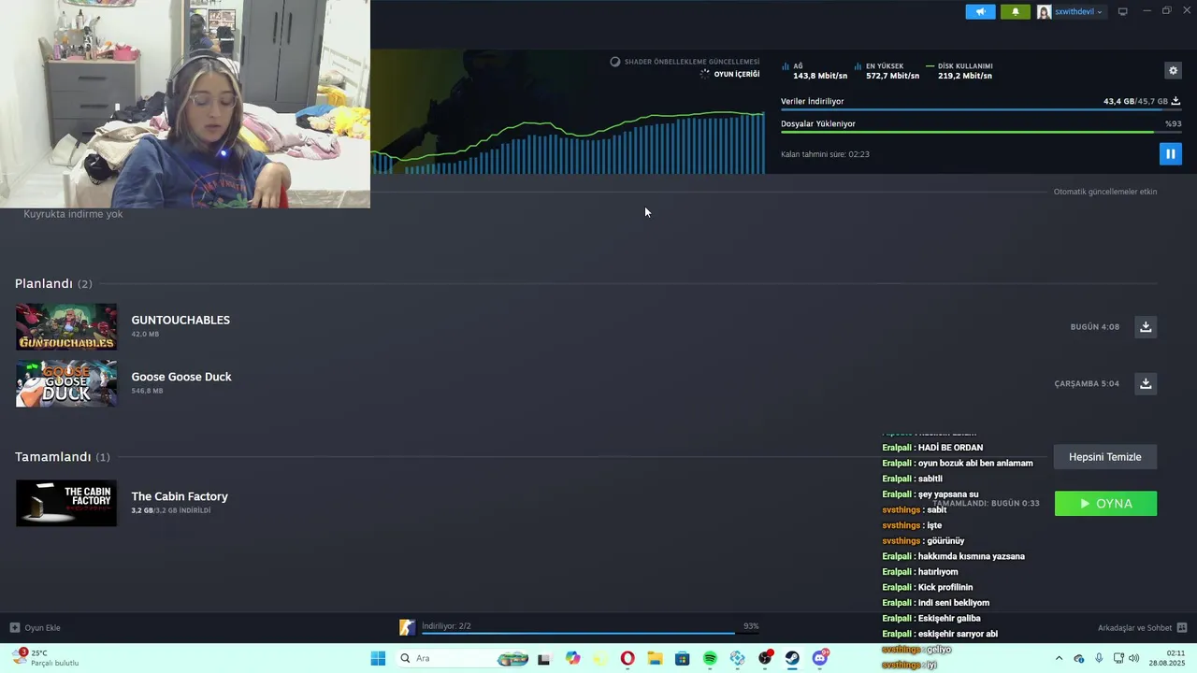Click the AĞ 143,8 Mbit/sn network stat
The image size is (1197, 673).
[815, 71]
